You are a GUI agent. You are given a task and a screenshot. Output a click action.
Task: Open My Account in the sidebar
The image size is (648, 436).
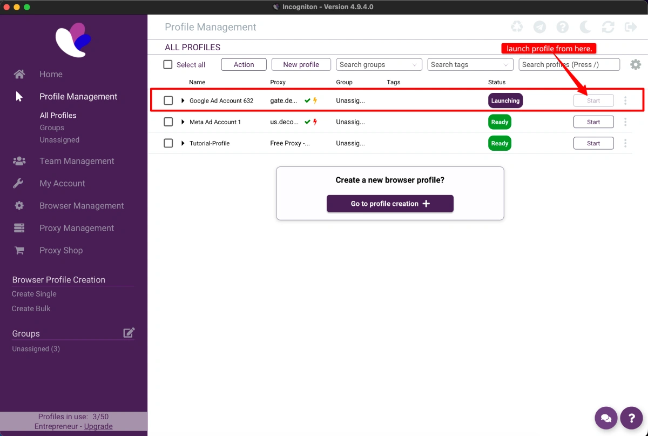point(62,183)
